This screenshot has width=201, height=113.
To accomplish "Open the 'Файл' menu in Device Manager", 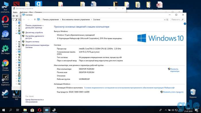I will tap(15, 12).
